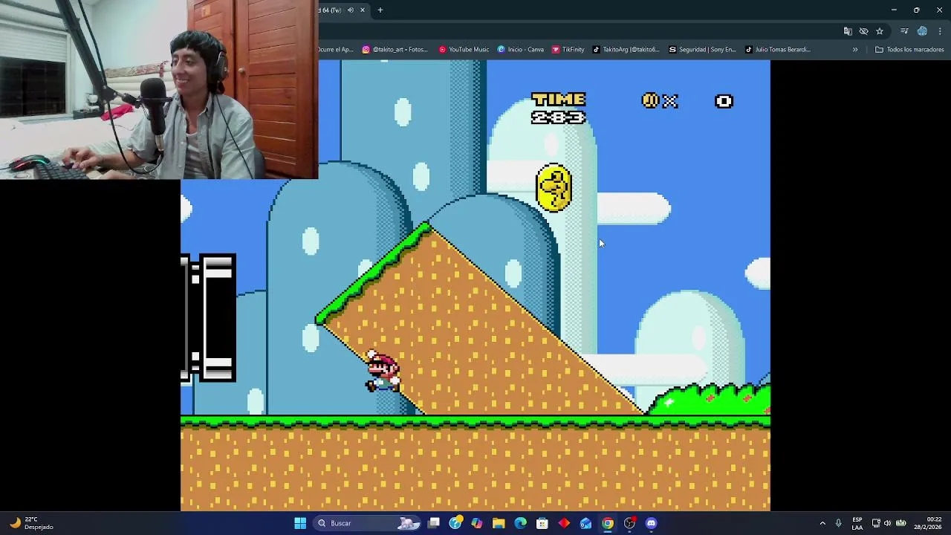951x535 pixels.
Task: Open a new browser tab
Action: coord(380,10)
